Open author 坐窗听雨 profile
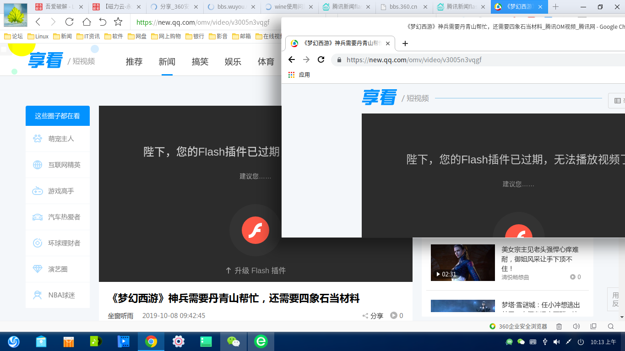 click(120, 316)
